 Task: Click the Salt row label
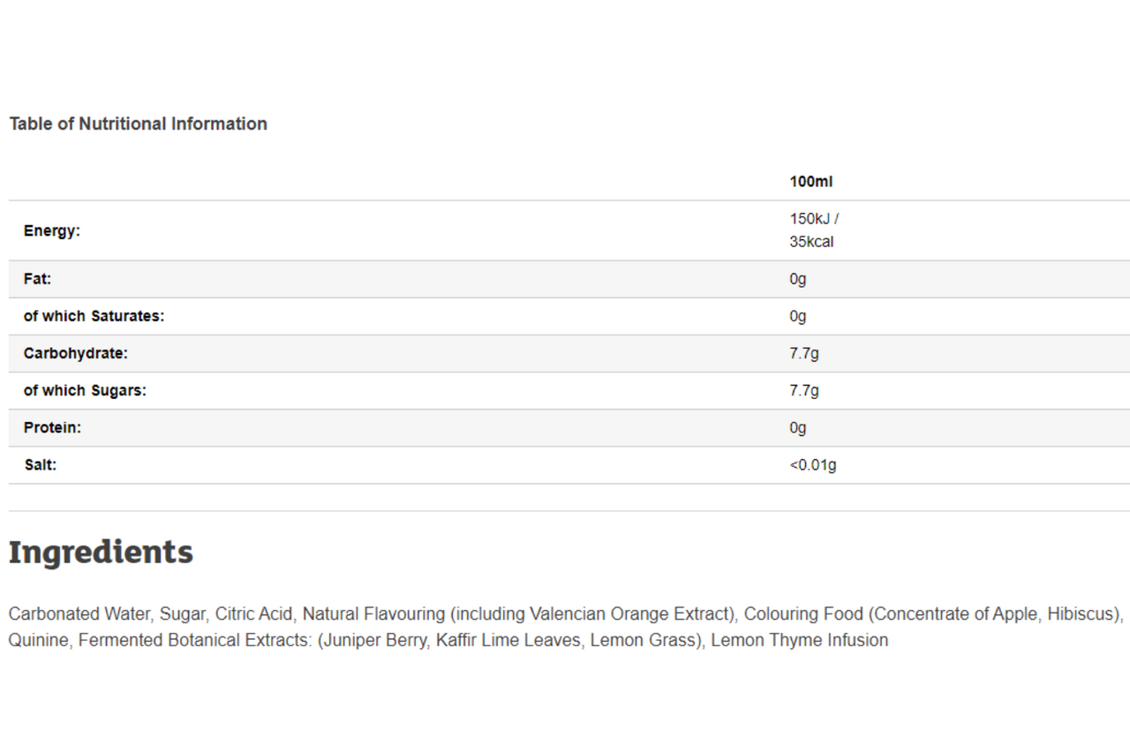(x=41, y=464)
